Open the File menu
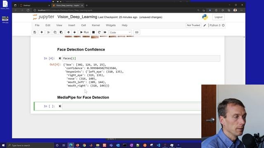Screen dimensions: 264x148 coord(37,25)
